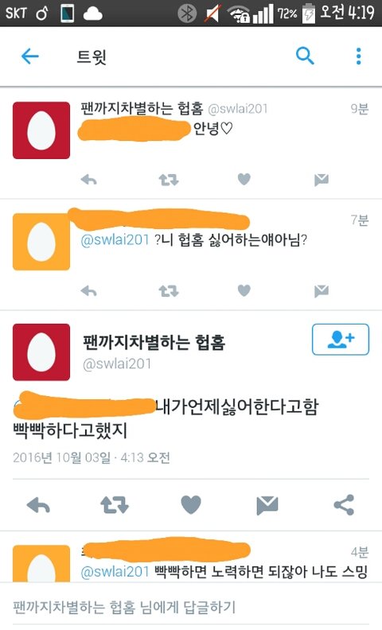
Task: Like the main tweet heart
Action: [x=190, y=504]
